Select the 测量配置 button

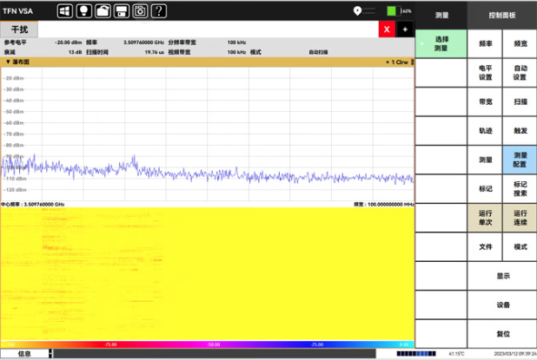520,159
